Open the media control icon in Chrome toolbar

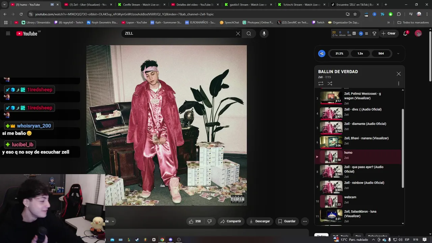point(411,14)
